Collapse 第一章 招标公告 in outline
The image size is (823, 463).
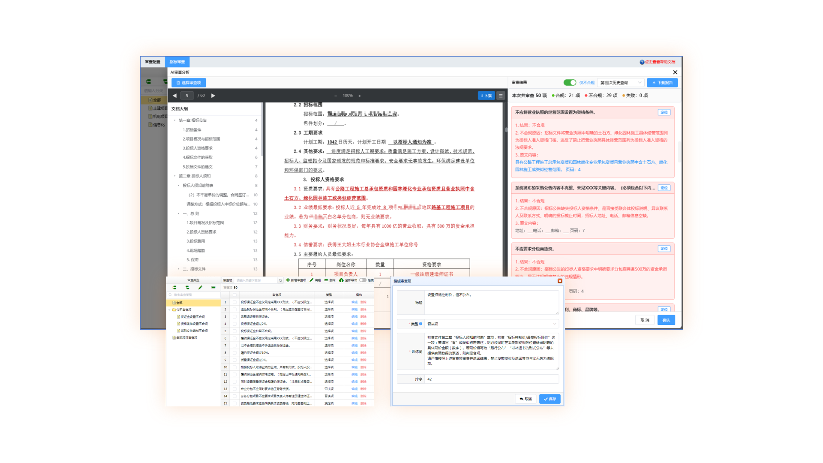coord(175,120)
